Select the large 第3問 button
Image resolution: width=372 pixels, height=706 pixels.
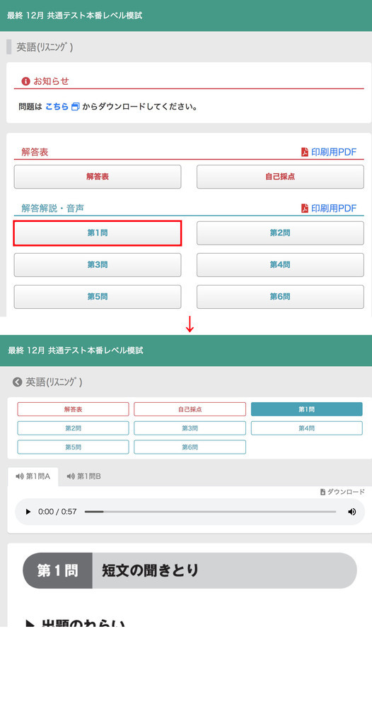[x=98, y=265]
